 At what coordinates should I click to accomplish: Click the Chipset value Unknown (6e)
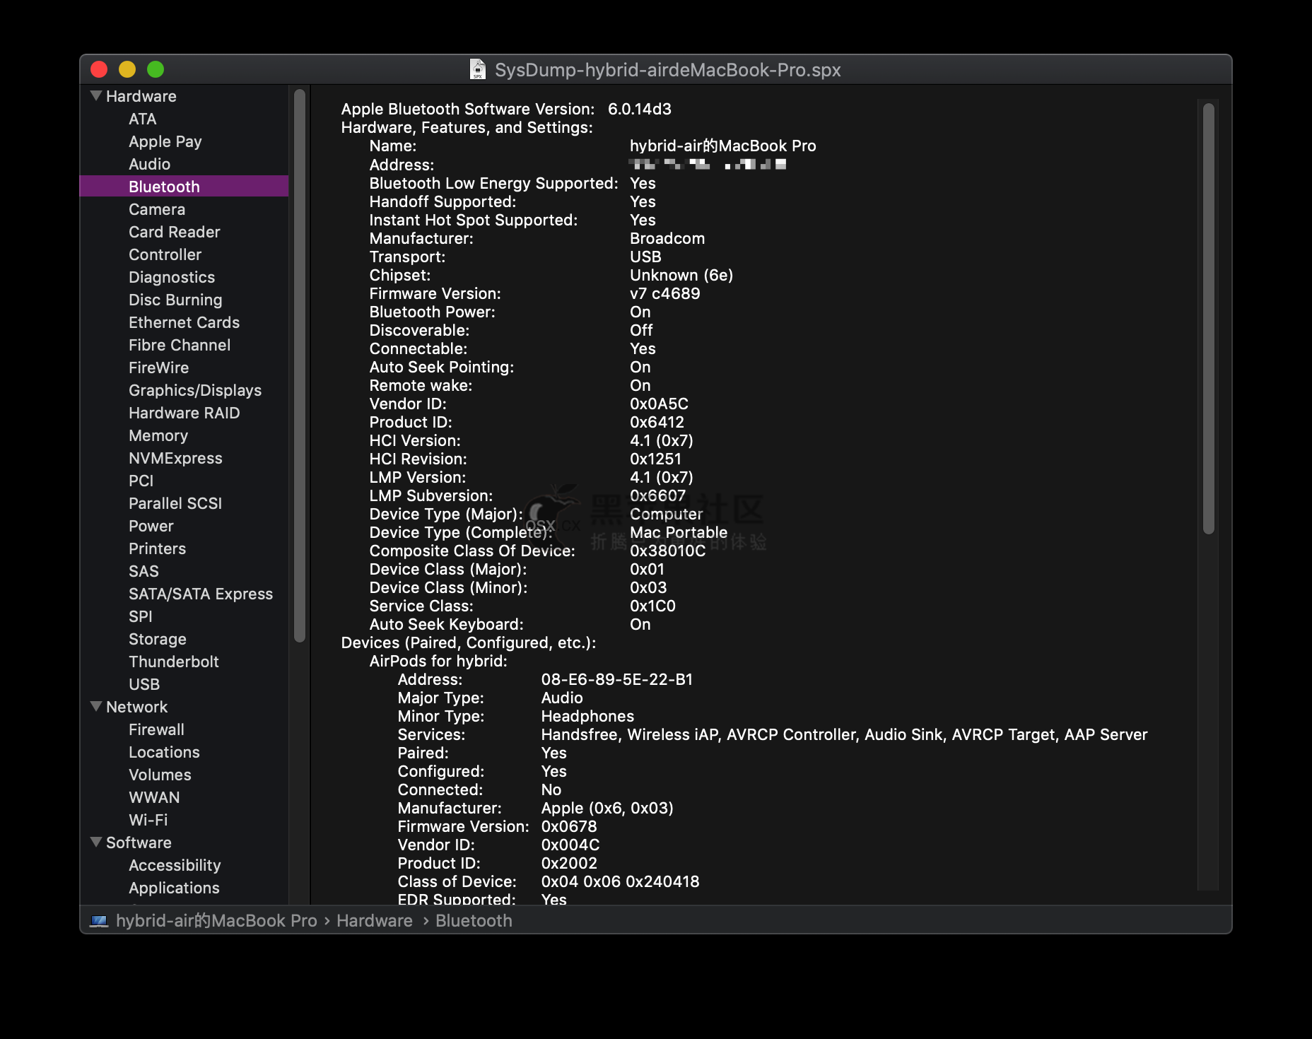[x=681, y=275]
